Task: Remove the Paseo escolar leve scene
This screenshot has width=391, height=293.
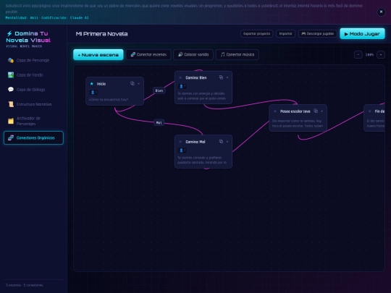Action: click(322, 111)
